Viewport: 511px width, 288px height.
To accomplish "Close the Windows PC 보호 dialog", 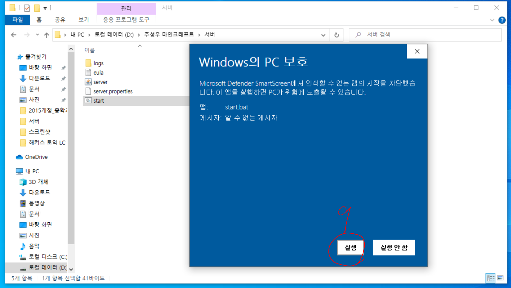I will [417, 51].
